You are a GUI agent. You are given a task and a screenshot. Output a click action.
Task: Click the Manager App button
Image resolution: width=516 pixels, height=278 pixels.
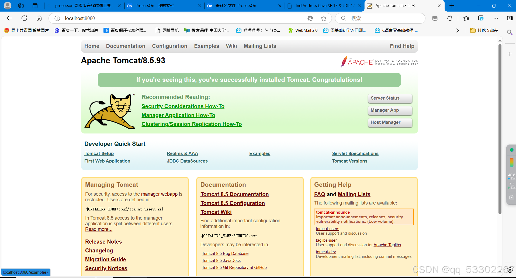point(390,110)
